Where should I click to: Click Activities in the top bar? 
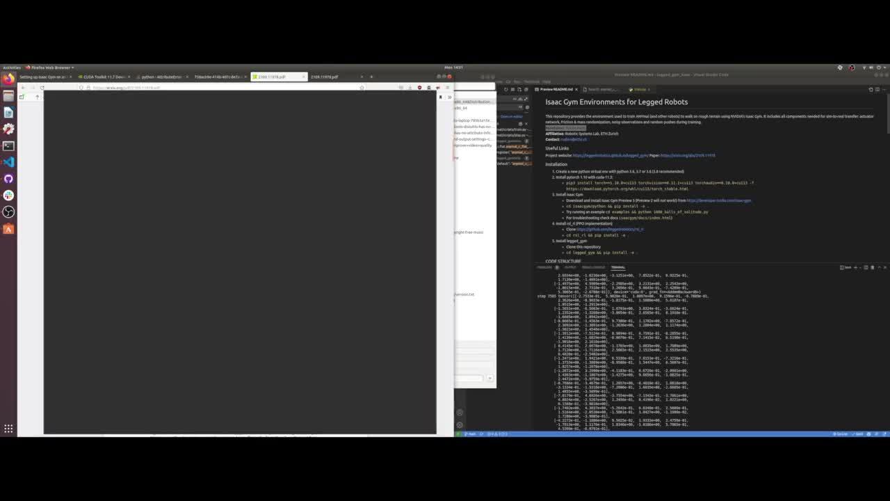click(x=11, y=67)
